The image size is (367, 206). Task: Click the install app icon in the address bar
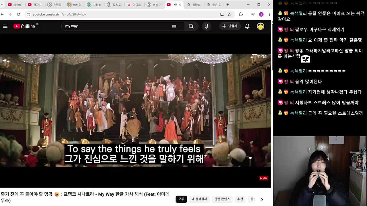222,14
